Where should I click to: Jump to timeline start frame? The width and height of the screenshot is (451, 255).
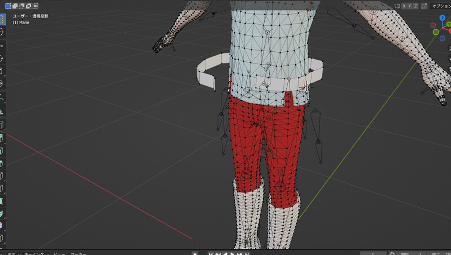(211, 253)
